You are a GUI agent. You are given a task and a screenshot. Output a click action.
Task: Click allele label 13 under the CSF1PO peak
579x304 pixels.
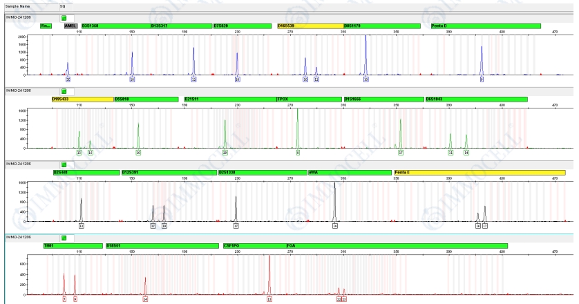269,299
